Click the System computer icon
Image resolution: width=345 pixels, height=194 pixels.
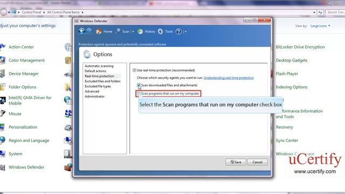click(x=2, y=154)
